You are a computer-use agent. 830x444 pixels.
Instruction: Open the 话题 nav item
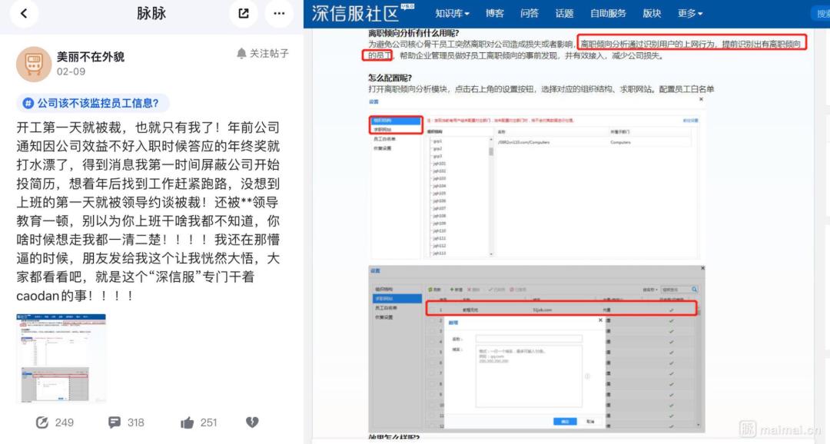(564, 14)
